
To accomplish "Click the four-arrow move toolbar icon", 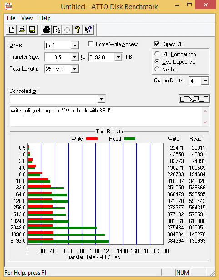I will (67, 30).
